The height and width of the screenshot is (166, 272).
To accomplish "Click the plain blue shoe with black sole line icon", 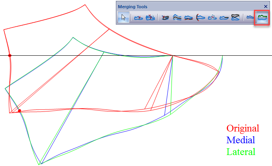I will coord(224,18).
